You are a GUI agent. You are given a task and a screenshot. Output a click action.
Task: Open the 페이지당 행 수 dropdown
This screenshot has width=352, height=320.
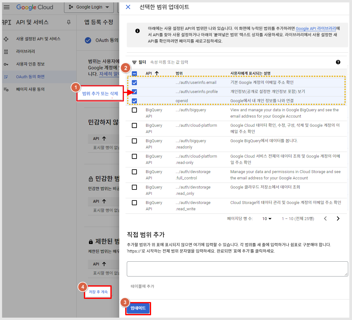pos(267,218)
